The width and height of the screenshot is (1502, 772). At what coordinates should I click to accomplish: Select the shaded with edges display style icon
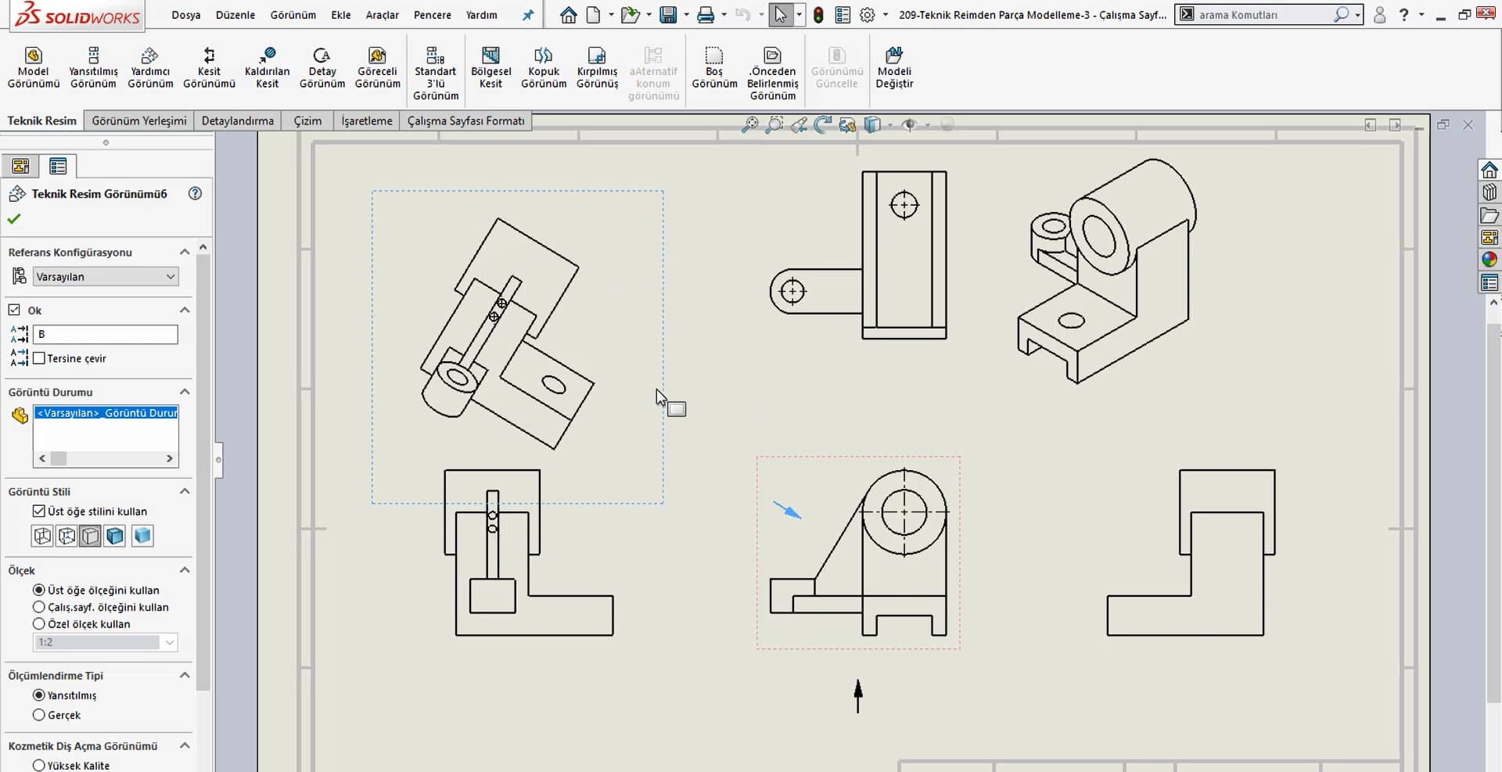pyautogui.click(x=115, y=536)
